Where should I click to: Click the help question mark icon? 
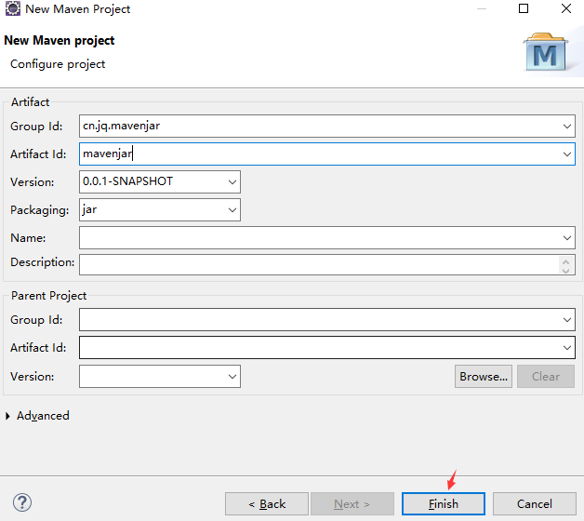(22, 502)
